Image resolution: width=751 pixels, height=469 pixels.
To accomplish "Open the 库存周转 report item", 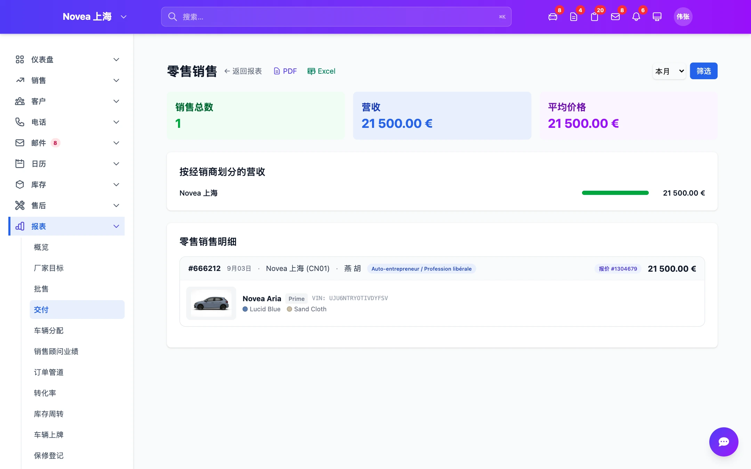I will [77, 414].
